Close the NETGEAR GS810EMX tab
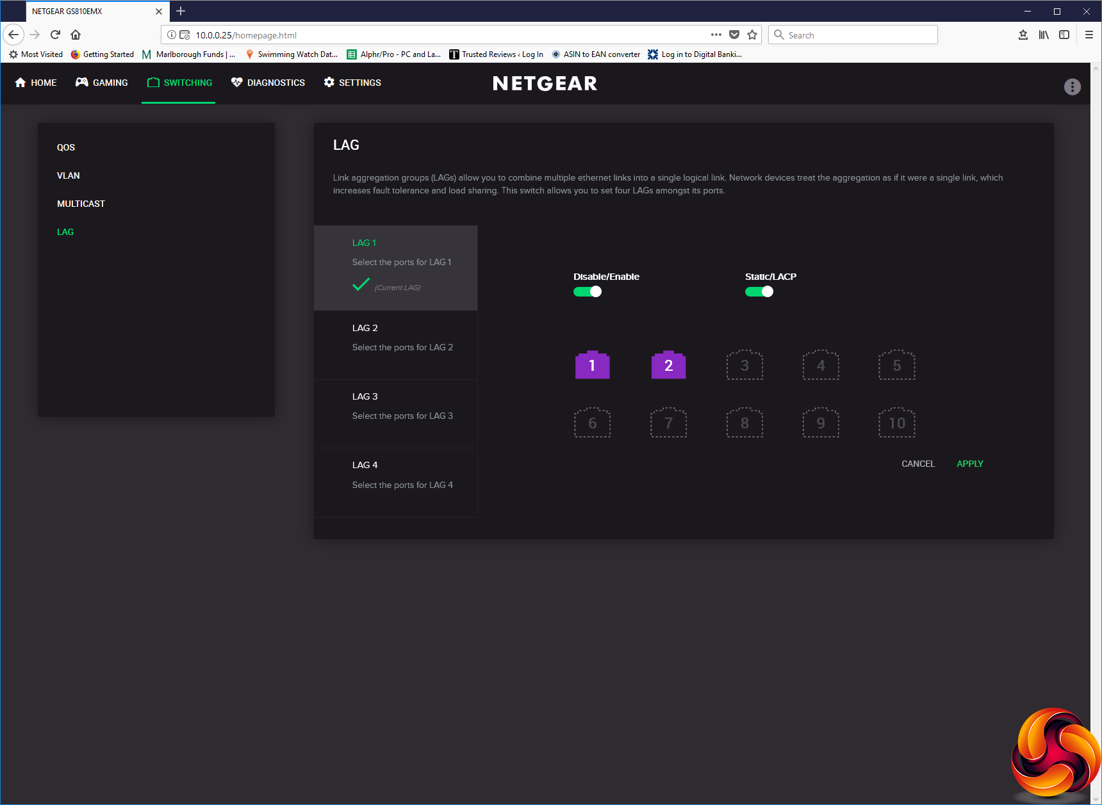The image size is (1102, 805). 159,11
